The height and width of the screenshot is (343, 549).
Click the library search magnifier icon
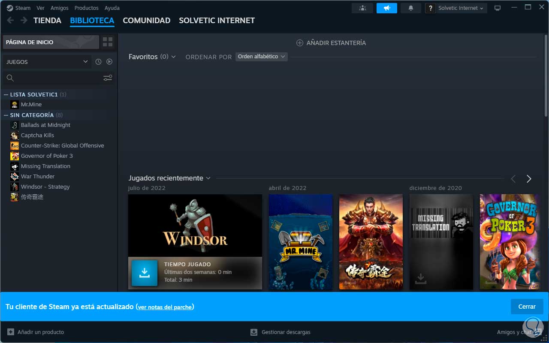[10, 78]
